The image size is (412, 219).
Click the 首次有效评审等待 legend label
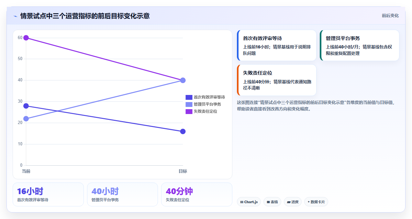pos(209,97)
